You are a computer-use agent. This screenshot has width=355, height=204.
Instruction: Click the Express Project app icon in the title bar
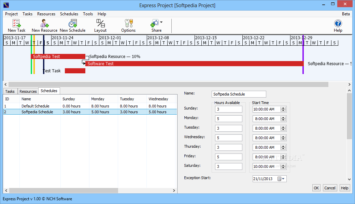pos(6,5)
